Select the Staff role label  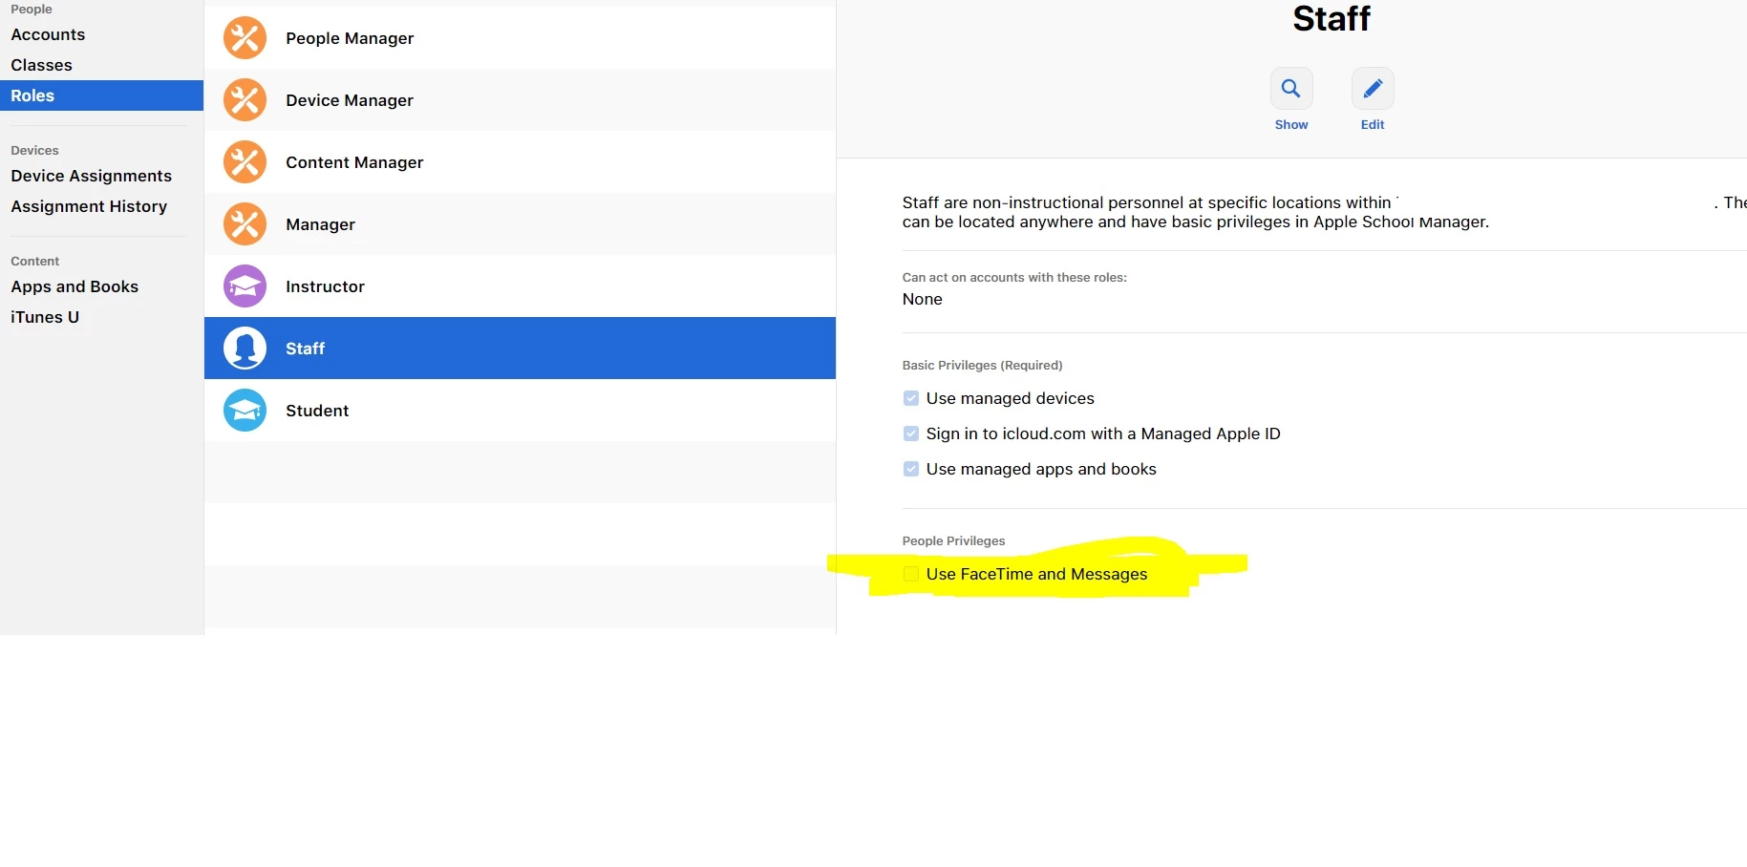(x=305, y=349)
